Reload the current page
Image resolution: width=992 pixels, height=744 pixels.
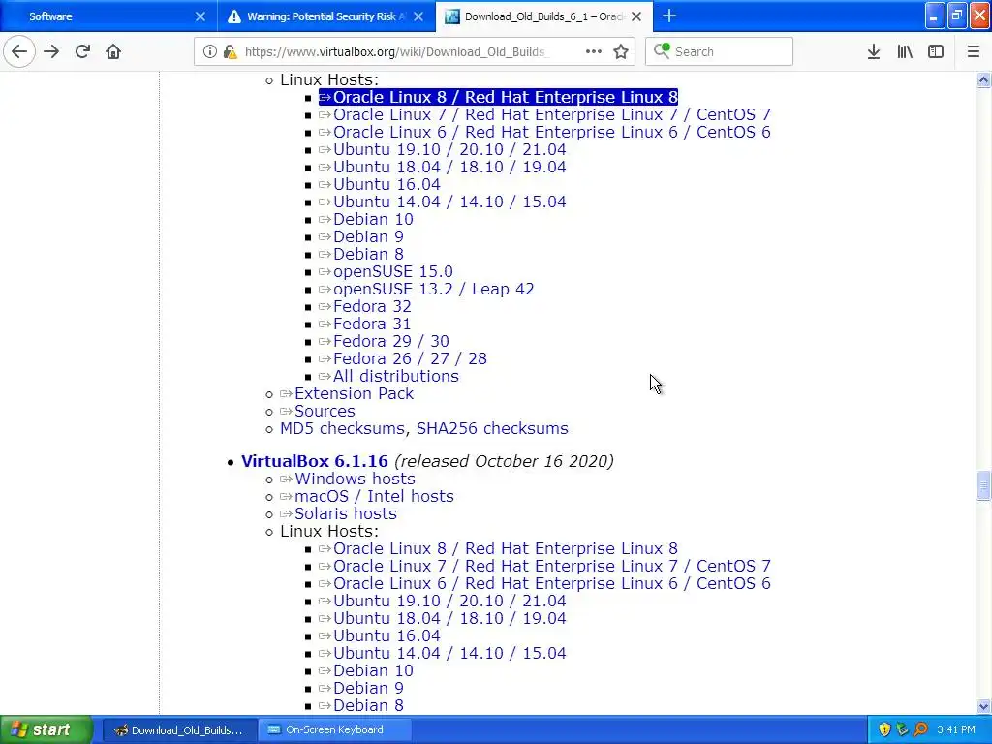pyautogui.click(x=82, y=51)
